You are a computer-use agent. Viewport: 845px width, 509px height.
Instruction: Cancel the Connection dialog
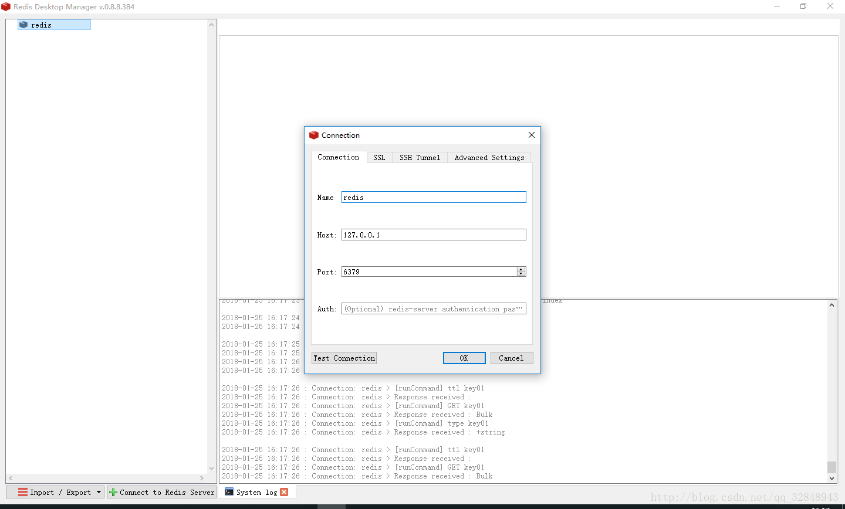click(x=512, y=358)
